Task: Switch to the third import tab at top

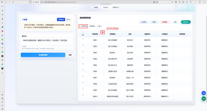Action: pyautogui.click(x=116, y=7)
